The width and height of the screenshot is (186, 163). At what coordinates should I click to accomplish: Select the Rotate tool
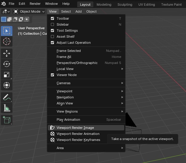(x=7, y=64)
